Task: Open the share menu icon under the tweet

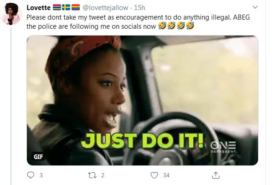Action: 215,175
